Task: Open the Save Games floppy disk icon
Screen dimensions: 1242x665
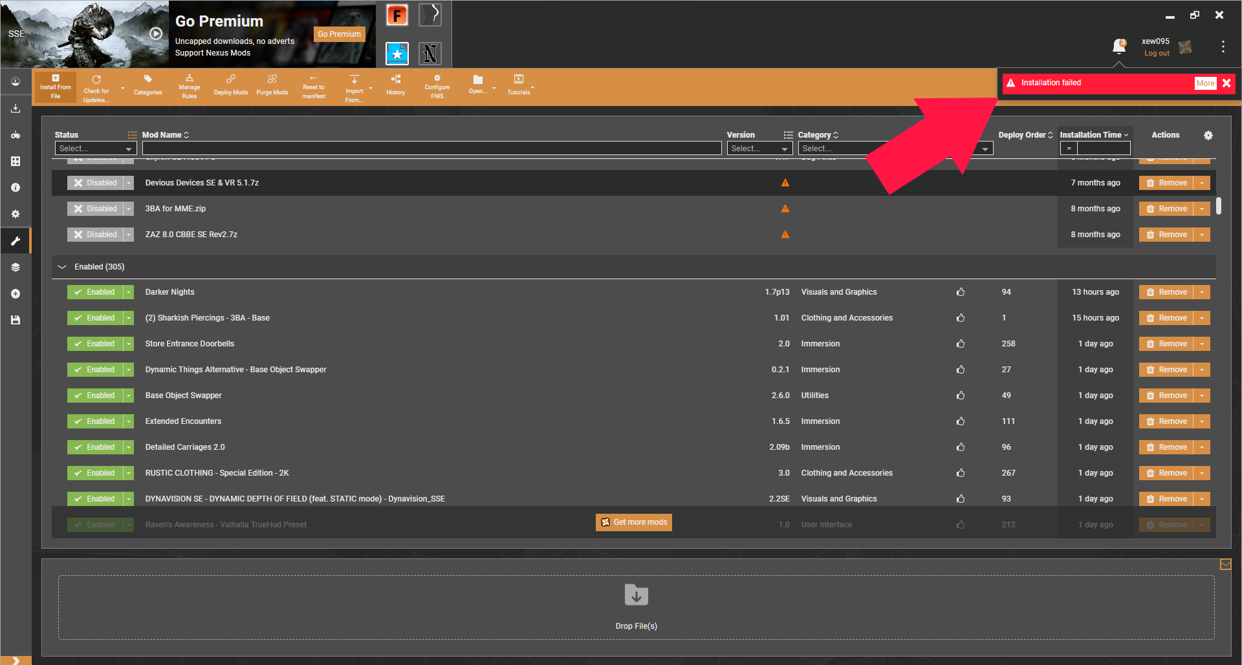Action: [16, 320]
